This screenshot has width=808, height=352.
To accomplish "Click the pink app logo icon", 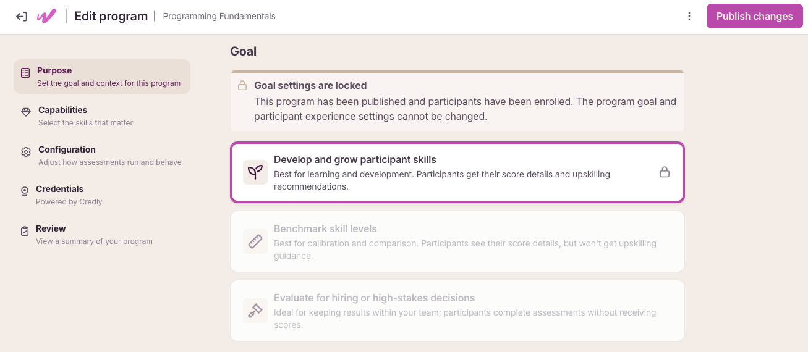I will click(x=46, y=17).
